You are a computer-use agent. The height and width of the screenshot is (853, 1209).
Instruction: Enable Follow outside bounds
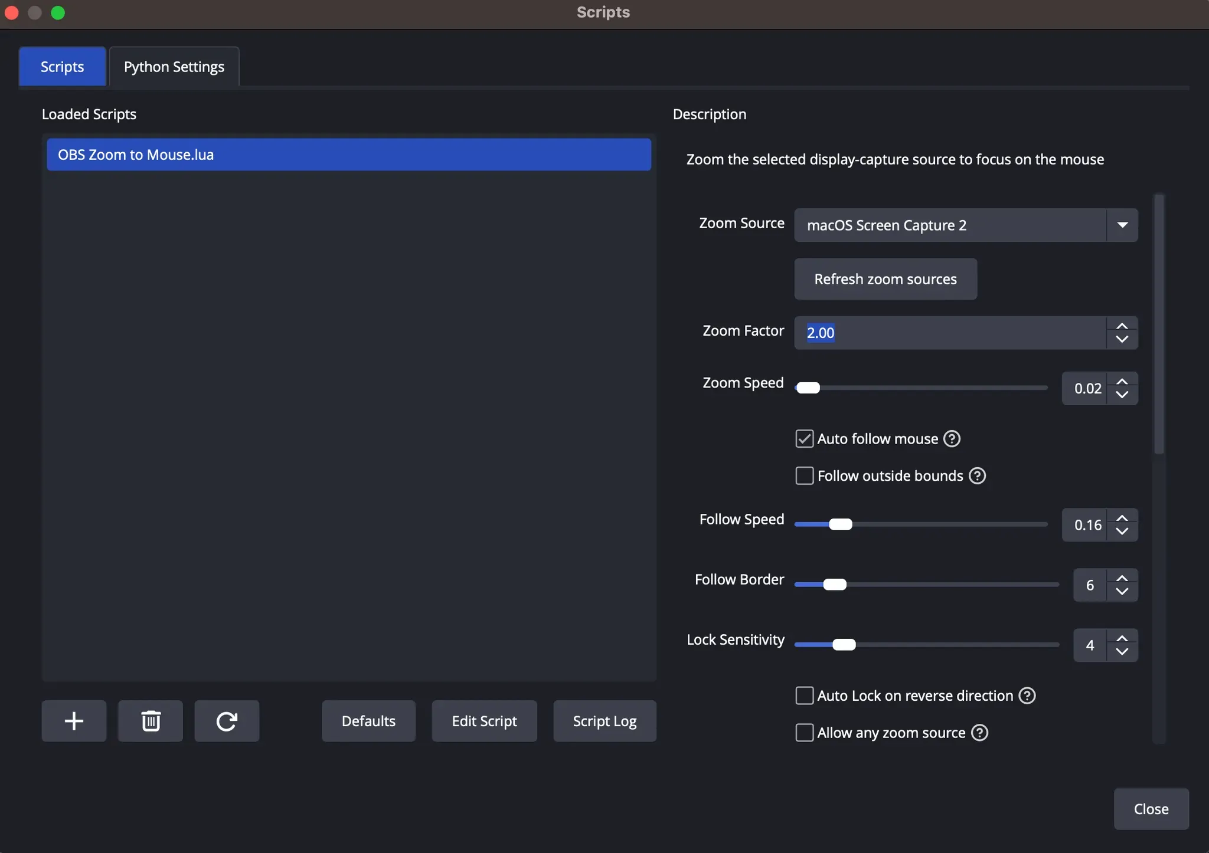(x=805, y=476)
